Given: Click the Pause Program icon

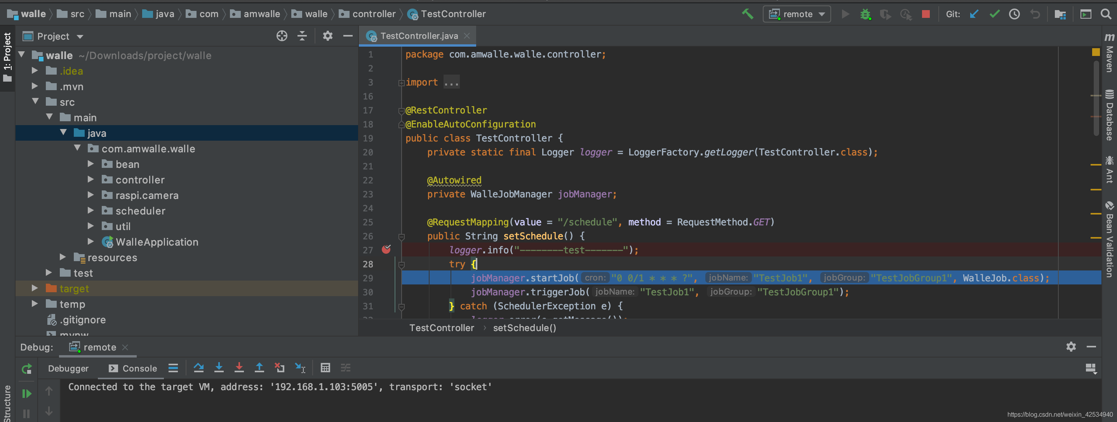Looking at the screenshot, I should [x=26, y=414].
